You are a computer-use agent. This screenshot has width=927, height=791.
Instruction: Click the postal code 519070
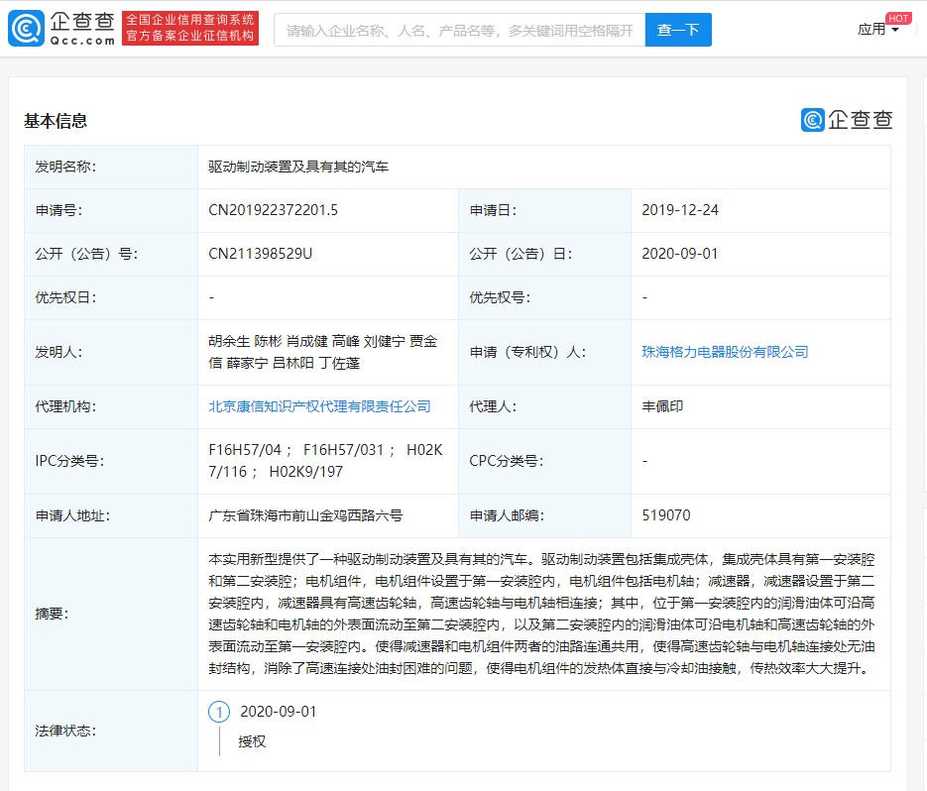[666, 515]
